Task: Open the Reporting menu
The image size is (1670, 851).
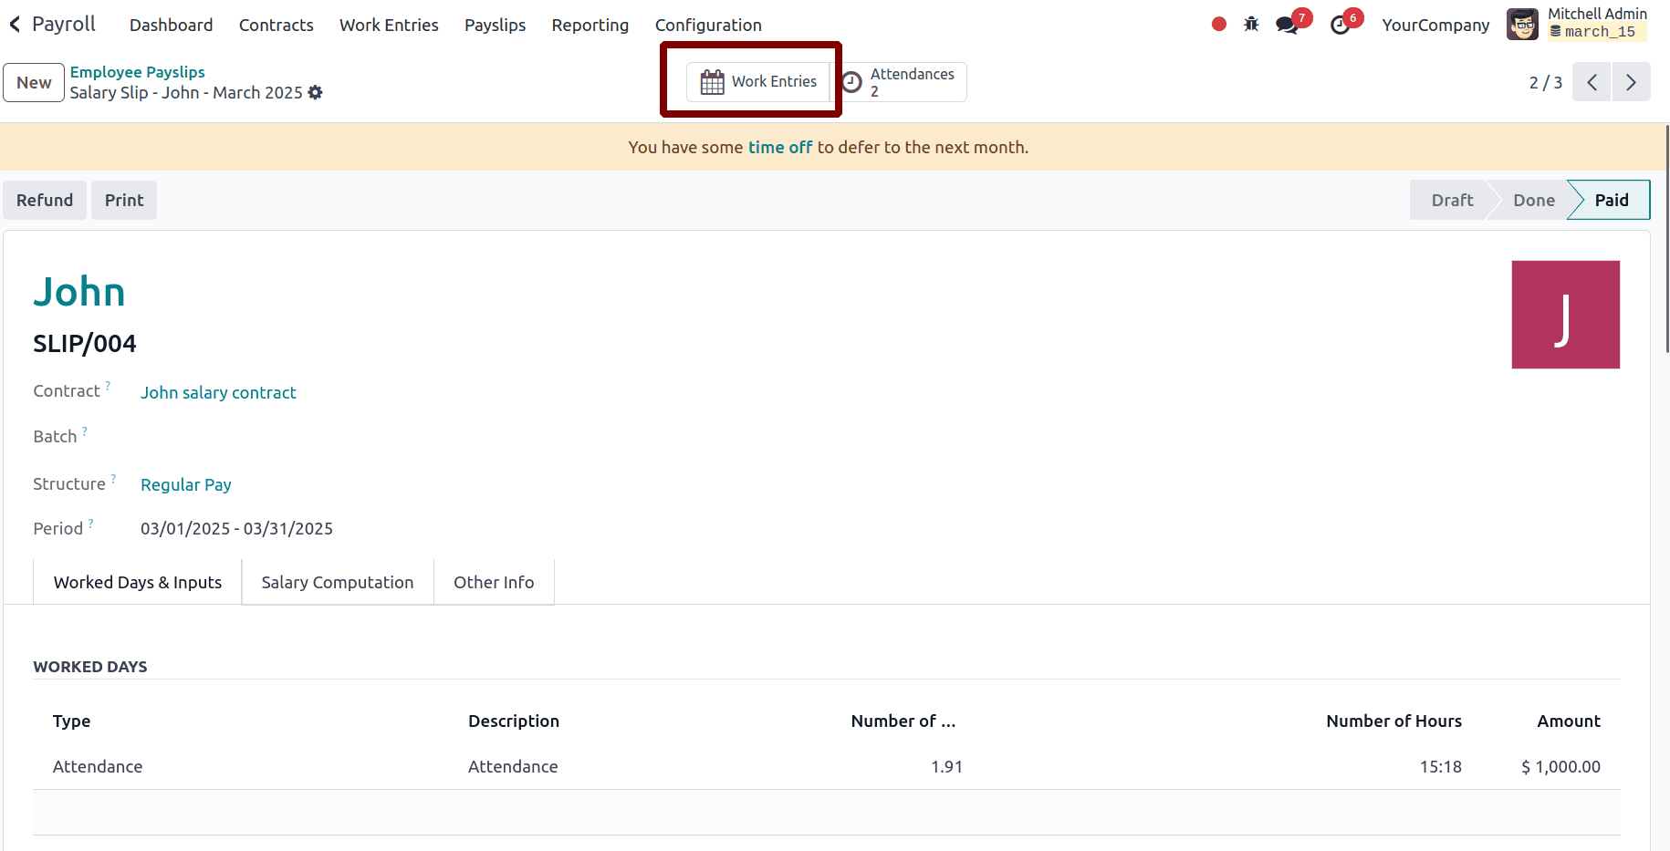Action: (x=590, y=25)
